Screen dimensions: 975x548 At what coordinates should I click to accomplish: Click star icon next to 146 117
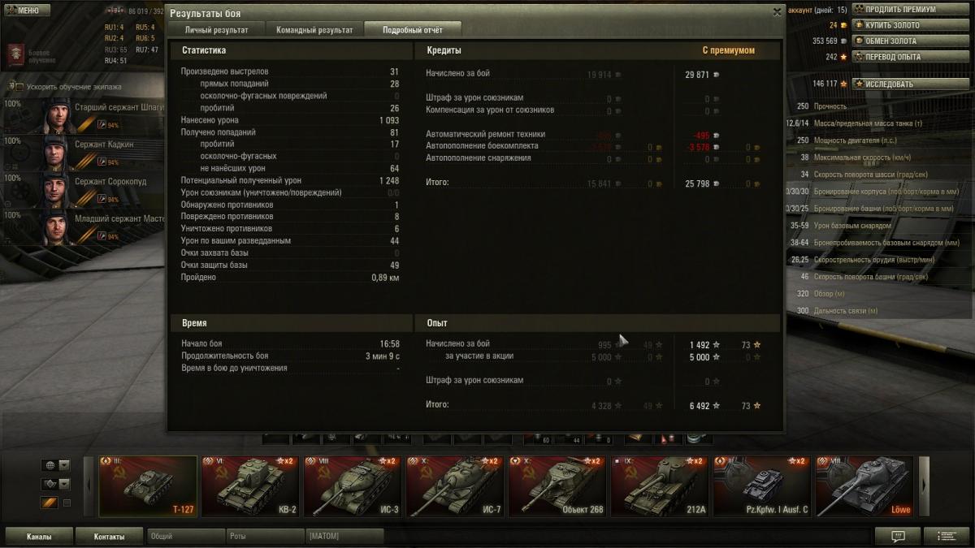click(x=843, y=84)
